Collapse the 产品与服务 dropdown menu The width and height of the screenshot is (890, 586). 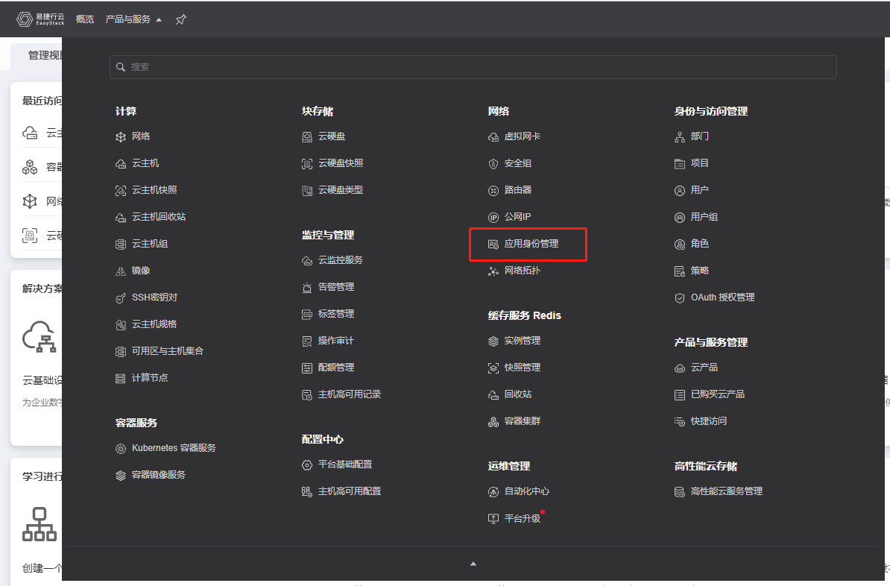point(133,19)
